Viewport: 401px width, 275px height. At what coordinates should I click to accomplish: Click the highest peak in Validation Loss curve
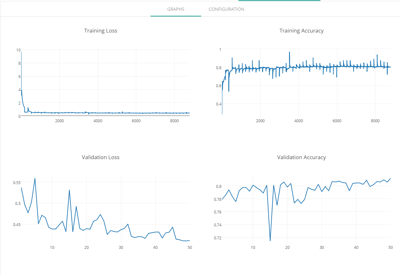coord(35,179)
